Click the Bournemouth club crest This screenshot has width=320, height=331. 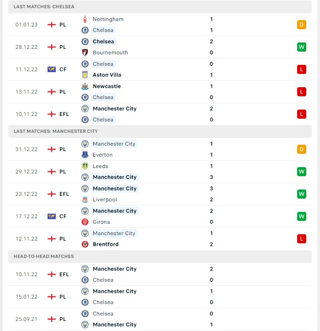click(x=85, y=53)
